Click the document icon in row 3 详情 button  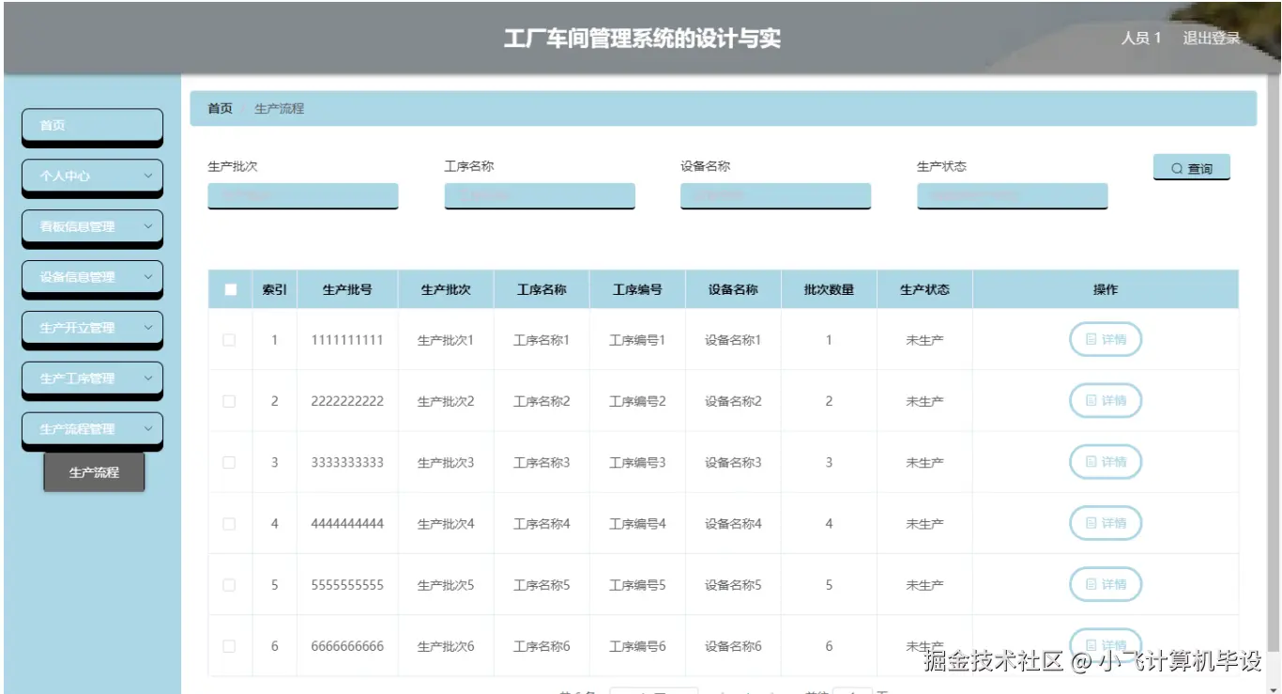(x=1091, y=461)
